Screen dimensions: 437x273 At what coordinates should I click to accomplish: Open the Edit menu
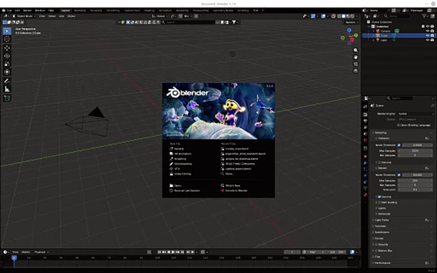17,11
